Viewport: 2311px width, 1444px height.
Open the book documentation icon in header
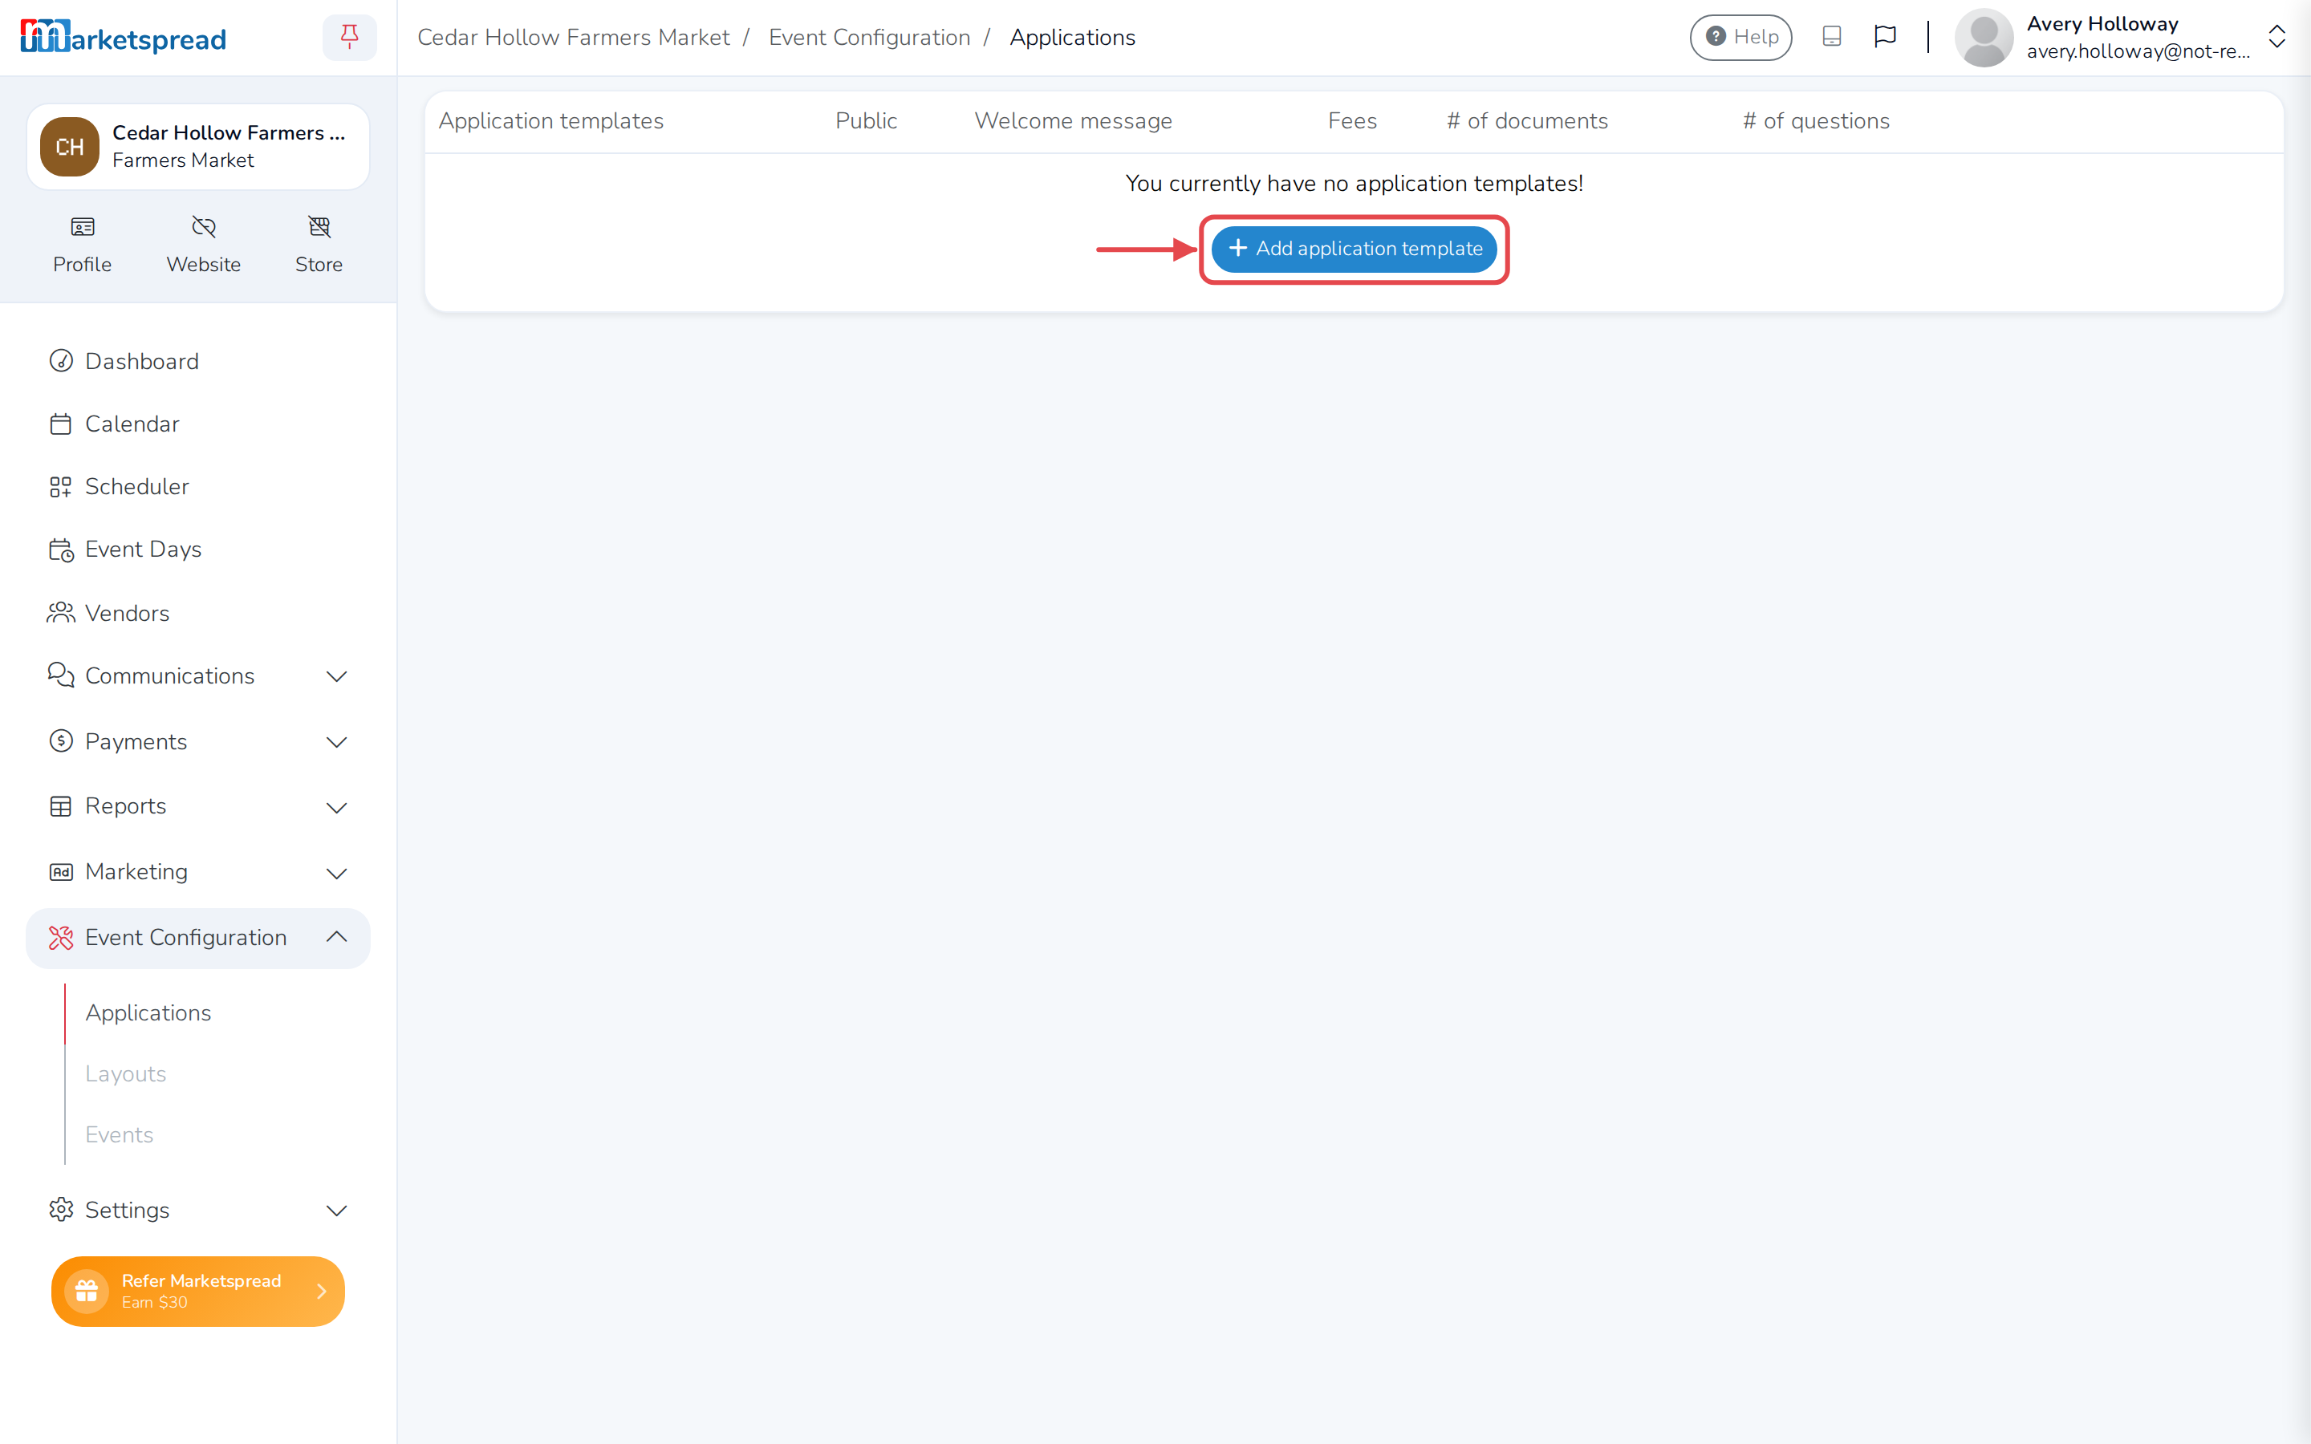point(1830,36)
